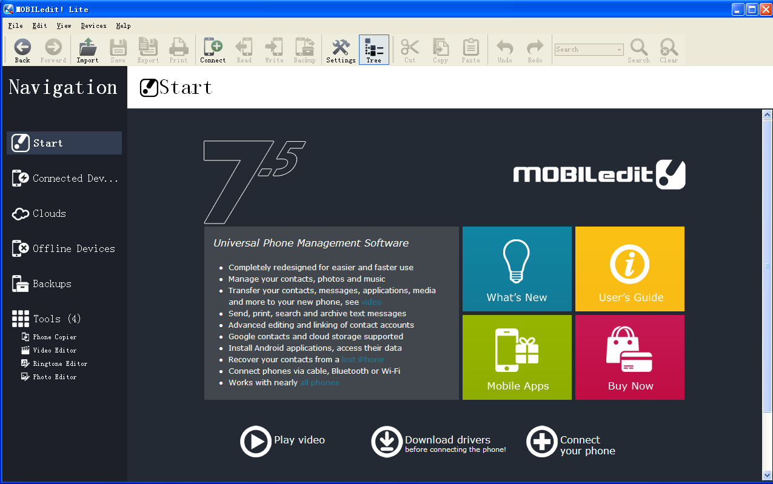
Task: Click the Cut scissors icon
Action: (x=410, y=50)
